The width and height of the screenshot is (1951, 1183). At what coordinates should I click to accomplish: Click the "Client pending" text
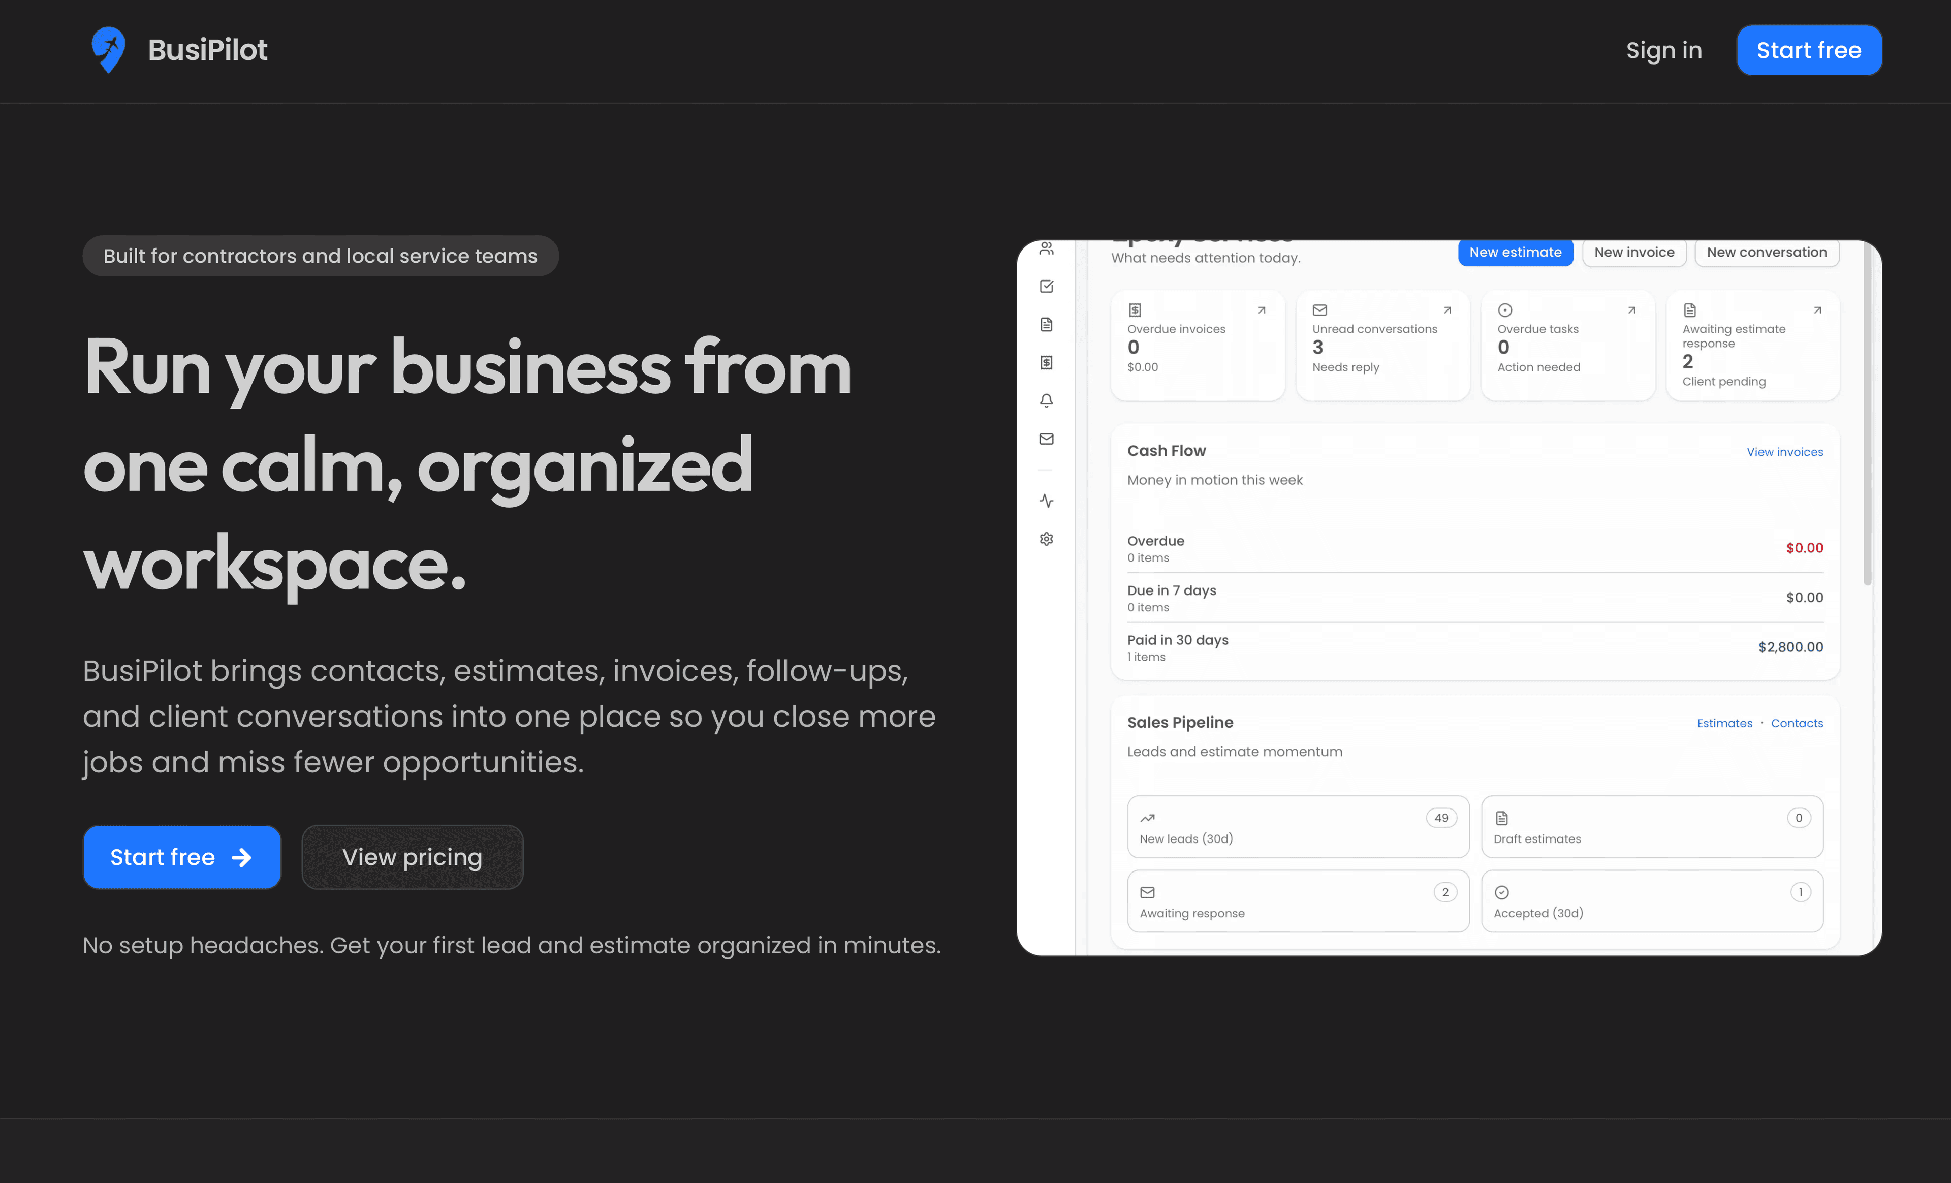[x=1724, y=381]
